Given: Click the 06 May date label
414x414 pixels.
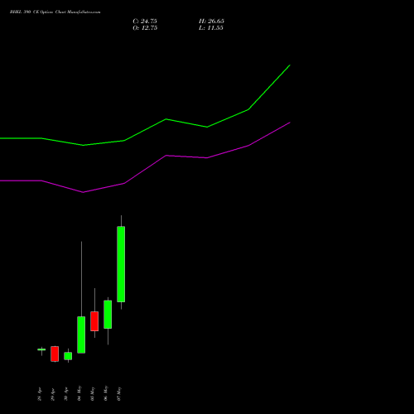Looking at the screenshot, I should [x=106, y=393].
